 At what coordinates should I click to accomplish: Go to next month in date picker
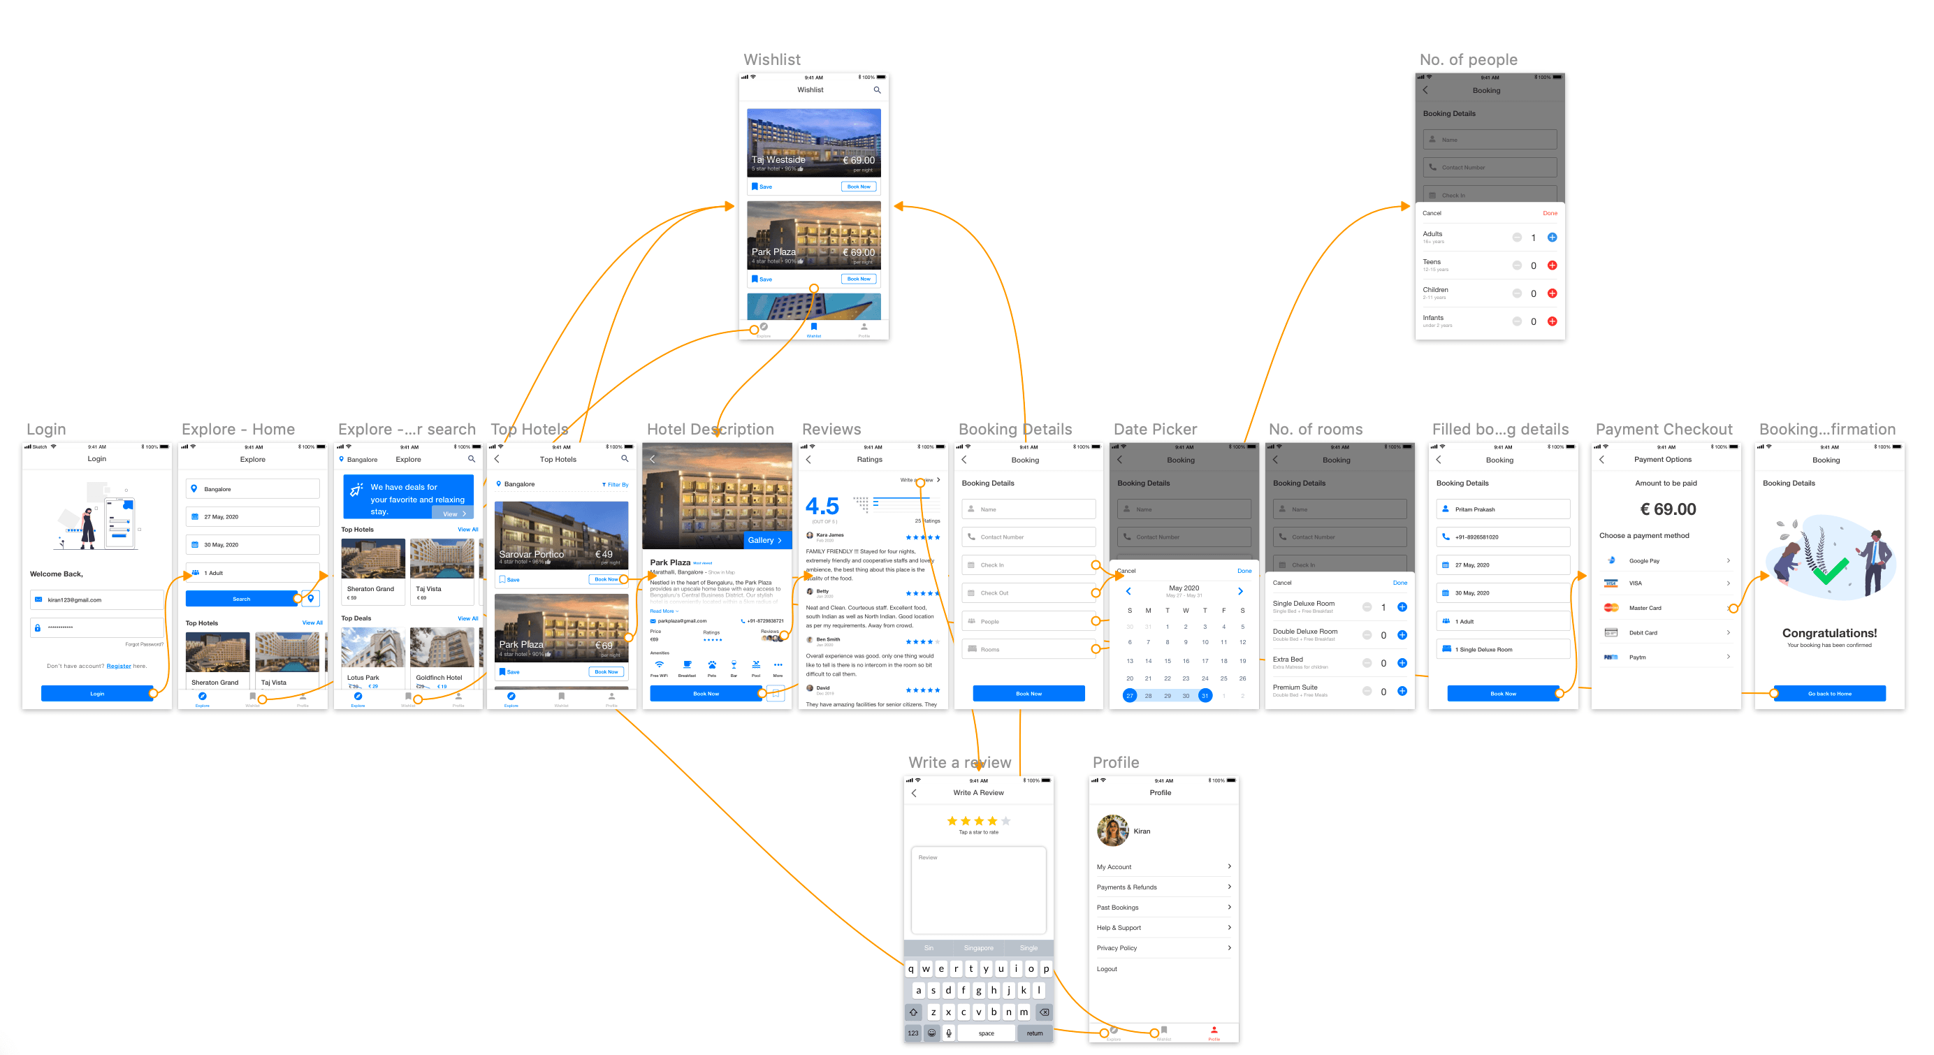point(1240,591)
